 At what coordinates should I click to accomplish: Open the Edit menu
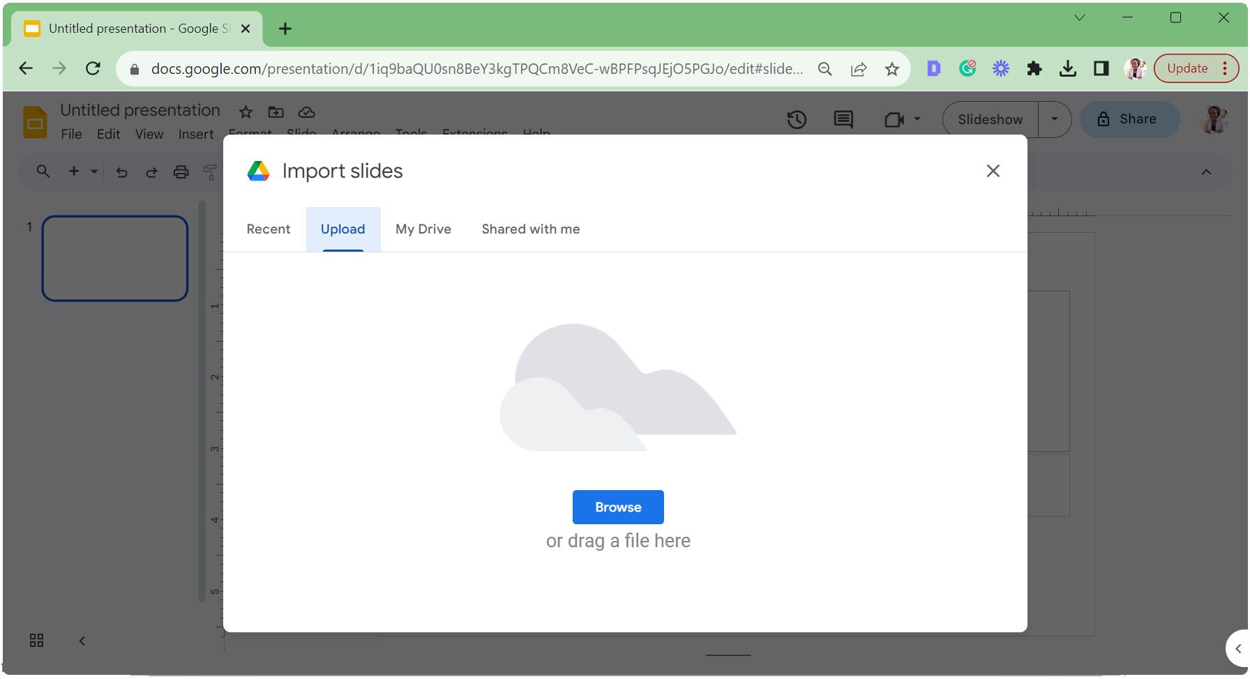(108, 134)
